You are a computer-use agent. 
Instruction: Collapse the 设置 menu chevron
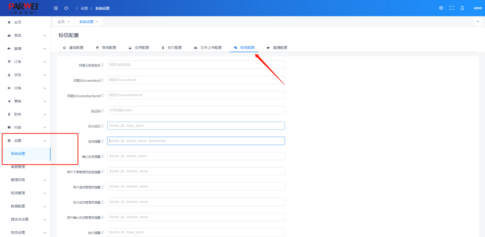pyautogui.click(x=45, y=141)
